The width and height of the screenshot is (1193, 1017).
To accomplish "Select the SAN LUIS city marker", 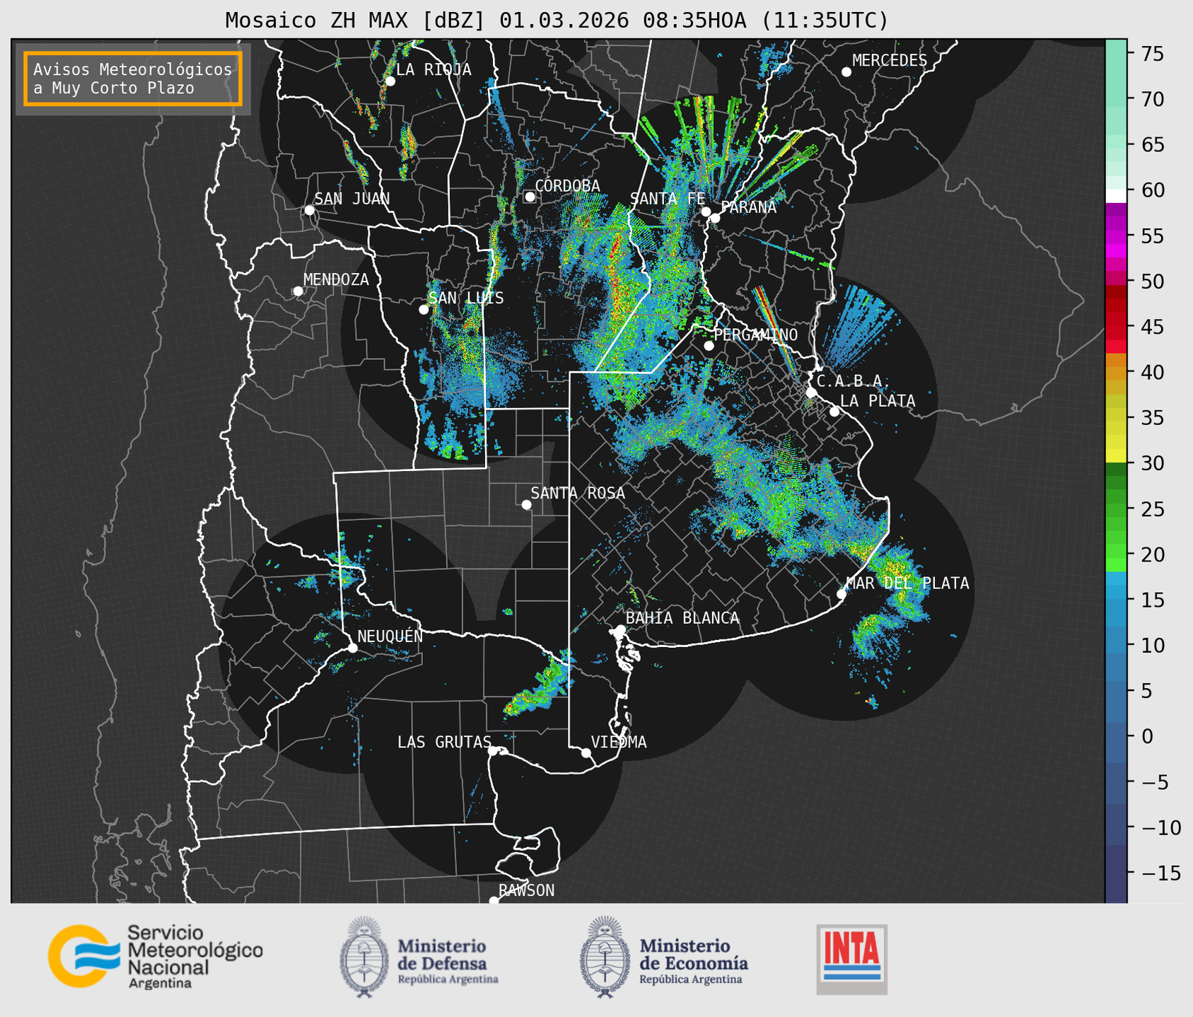I will click(424, 310).
